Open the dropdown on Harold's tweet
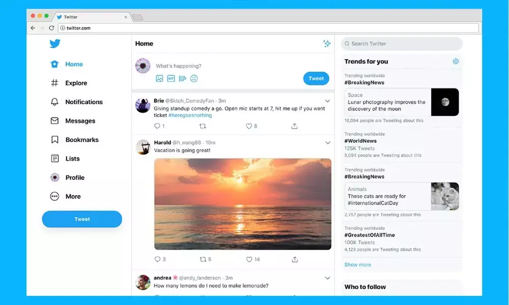509x305 pixels. (x=327, y=143)
